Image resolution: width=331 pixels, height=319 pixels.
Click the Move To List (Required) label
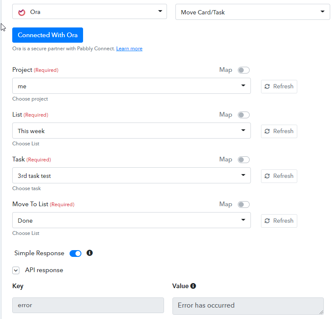[43, 204]
